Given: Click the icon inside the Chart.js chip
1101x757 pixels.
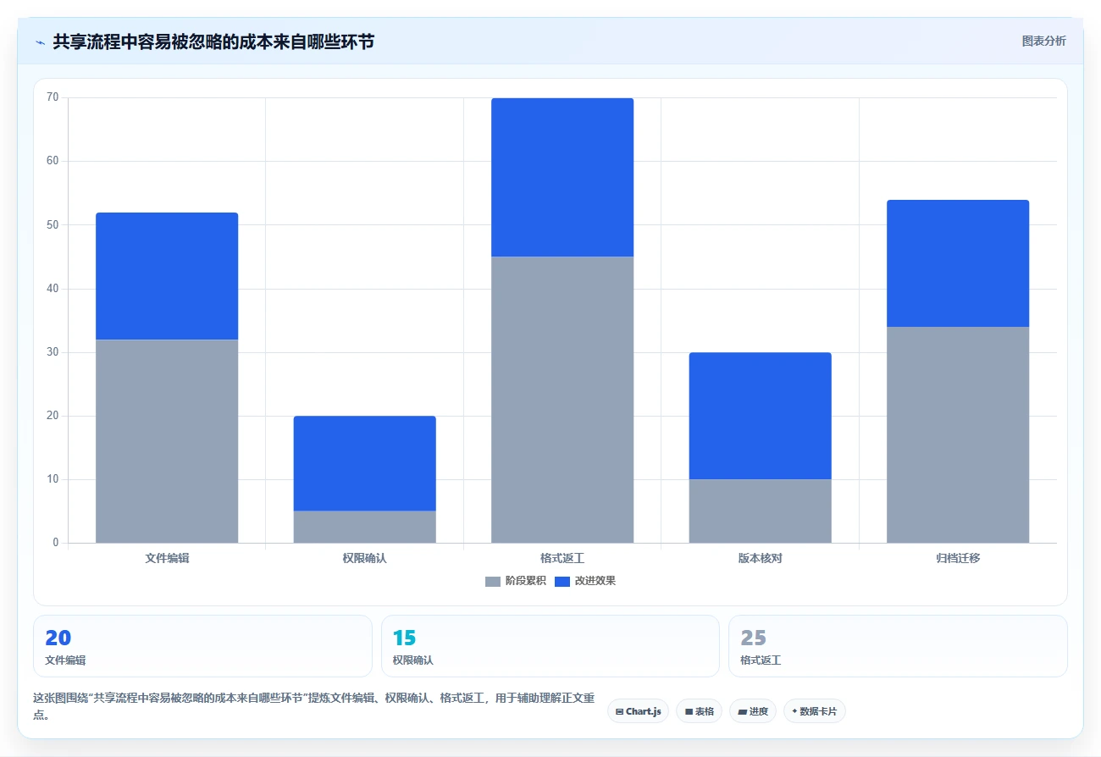Looking at the screenshot, I should pyautogui.click(x=620, y=711).
